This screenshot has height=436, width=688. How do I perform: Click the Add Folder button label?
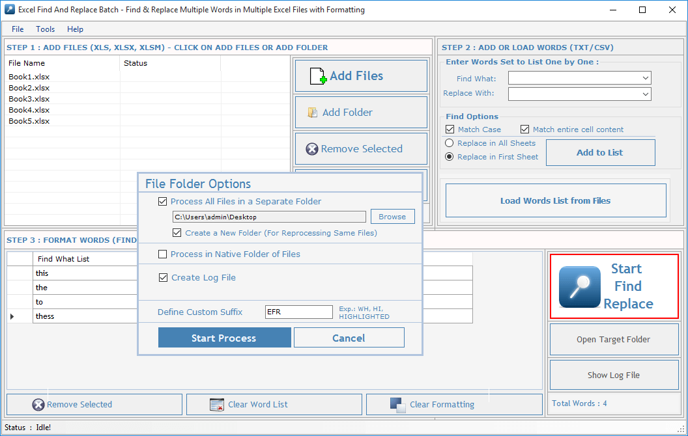click(347, 113)
